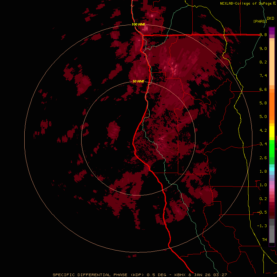
Task: Click the 9.0 scale value
Action: click(263, 48)
